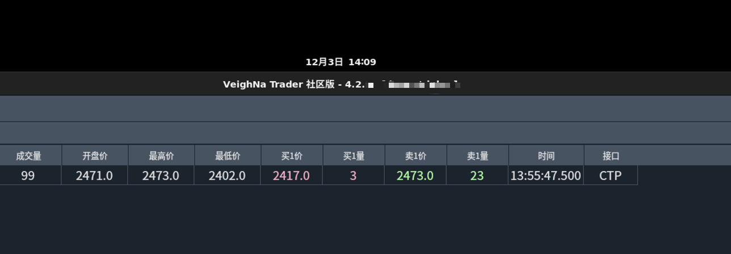Sort by the 最高价 column header

point(161,156)
